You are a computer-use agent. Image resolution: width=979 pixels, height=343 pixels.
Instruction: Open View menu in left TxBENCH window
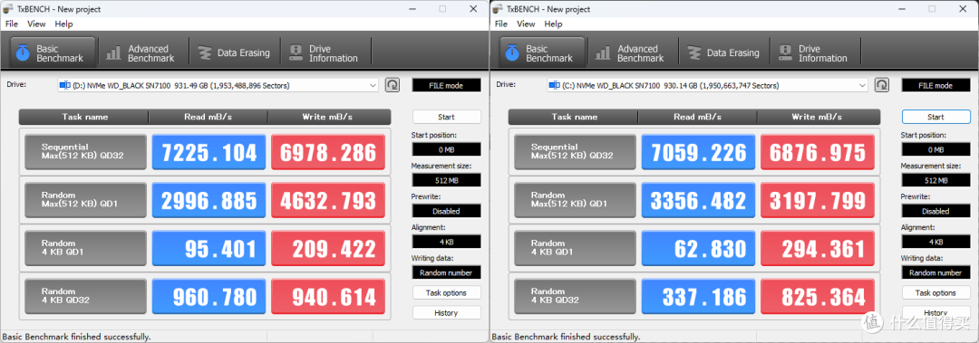click(x=36, y=24)
